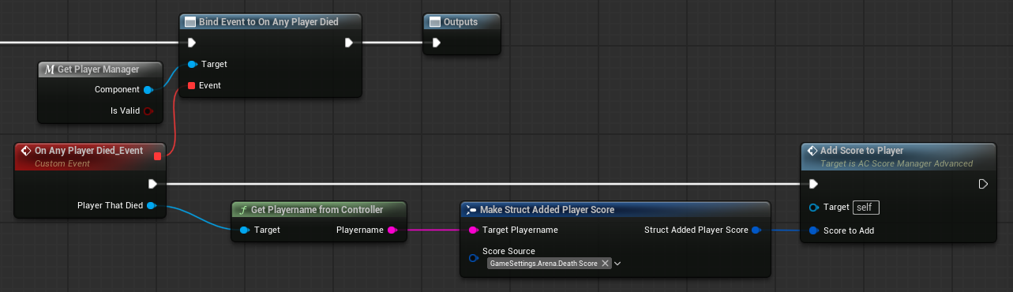Click Target Playername input pin
The height and width of the screenshot is (292, 1013).
tap(473, 230)
